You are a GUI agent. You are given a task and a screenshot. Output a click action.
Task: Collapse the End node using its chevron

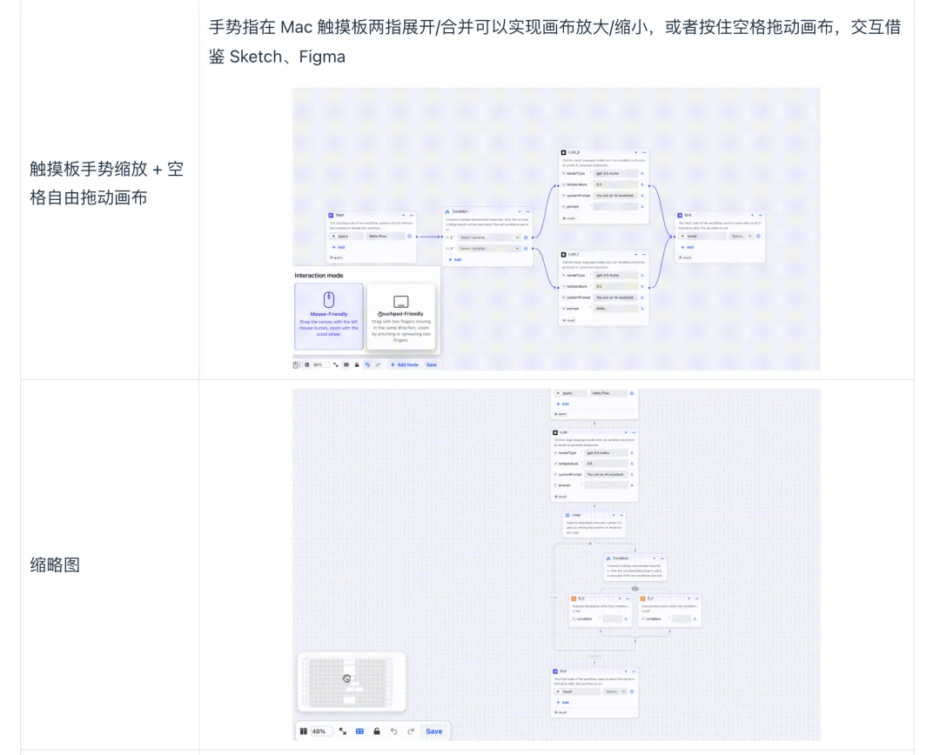[752, 215]
